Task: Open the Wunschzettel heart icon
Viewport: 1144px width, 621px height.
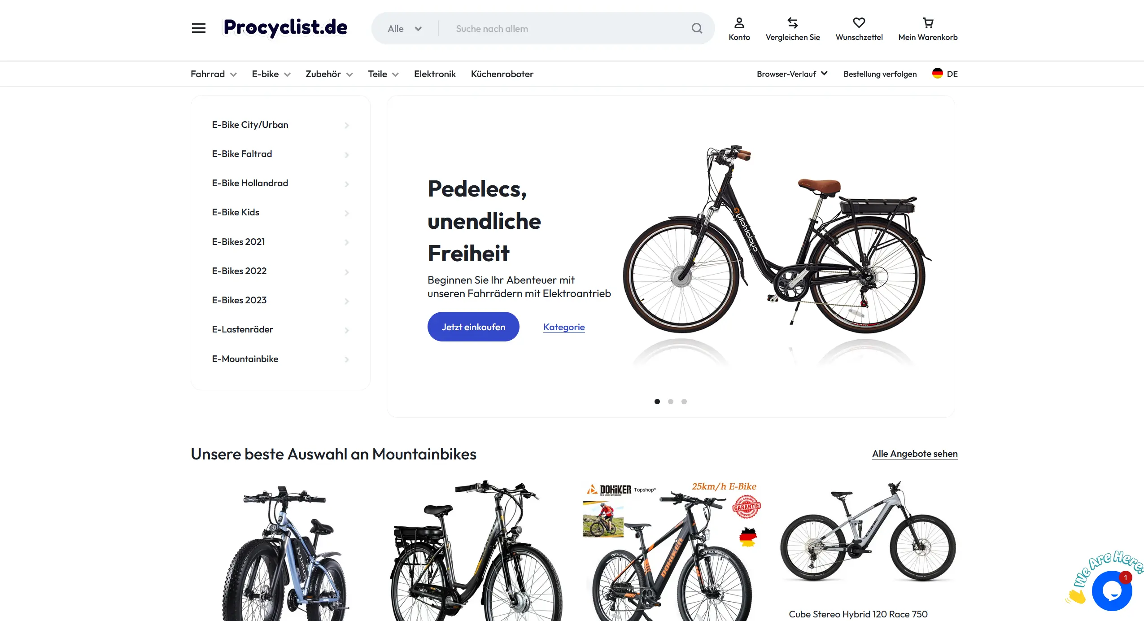Action: point(859,23)
